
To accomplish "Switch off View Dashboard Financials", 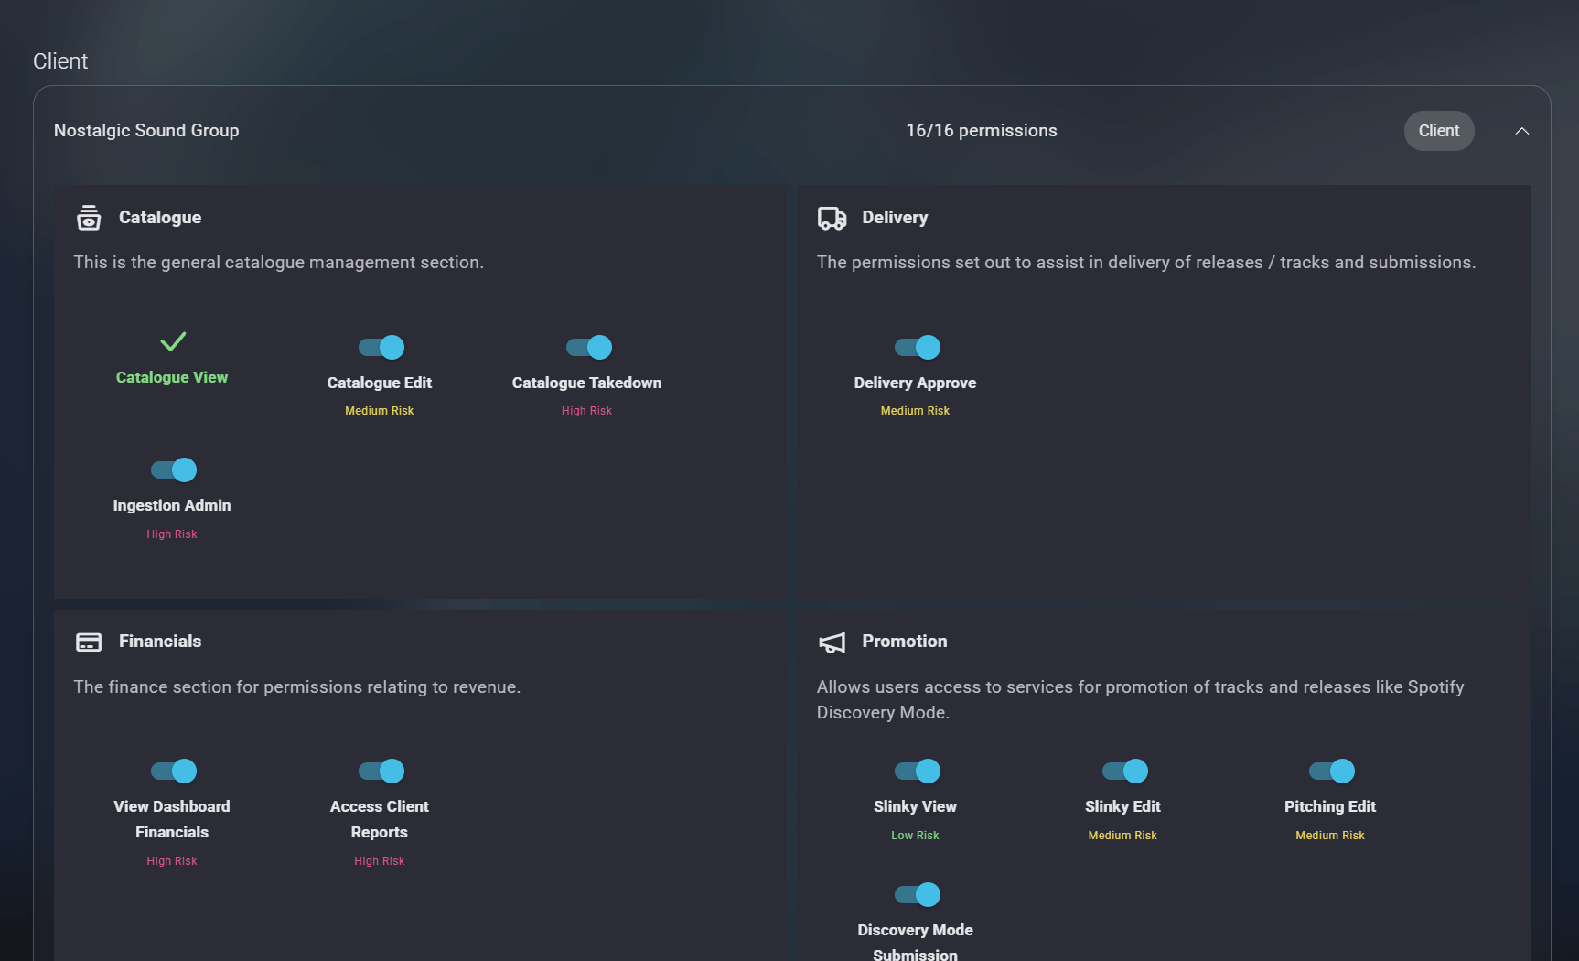I will point(173,771).
